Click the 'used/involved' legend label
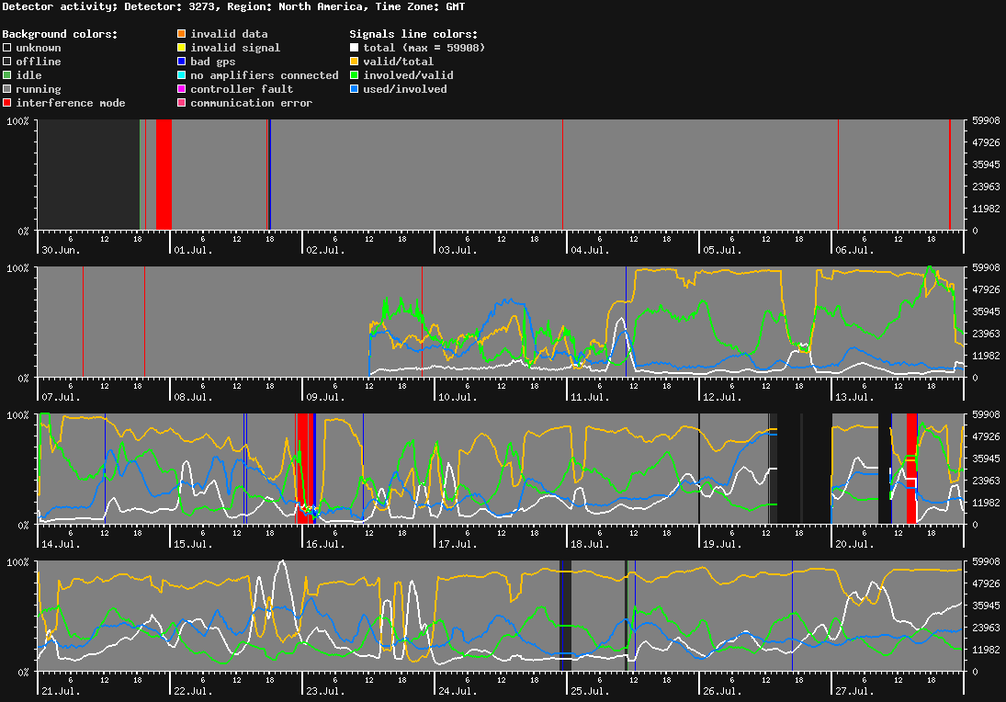1006x702 pixels. [x=405, y=89]
